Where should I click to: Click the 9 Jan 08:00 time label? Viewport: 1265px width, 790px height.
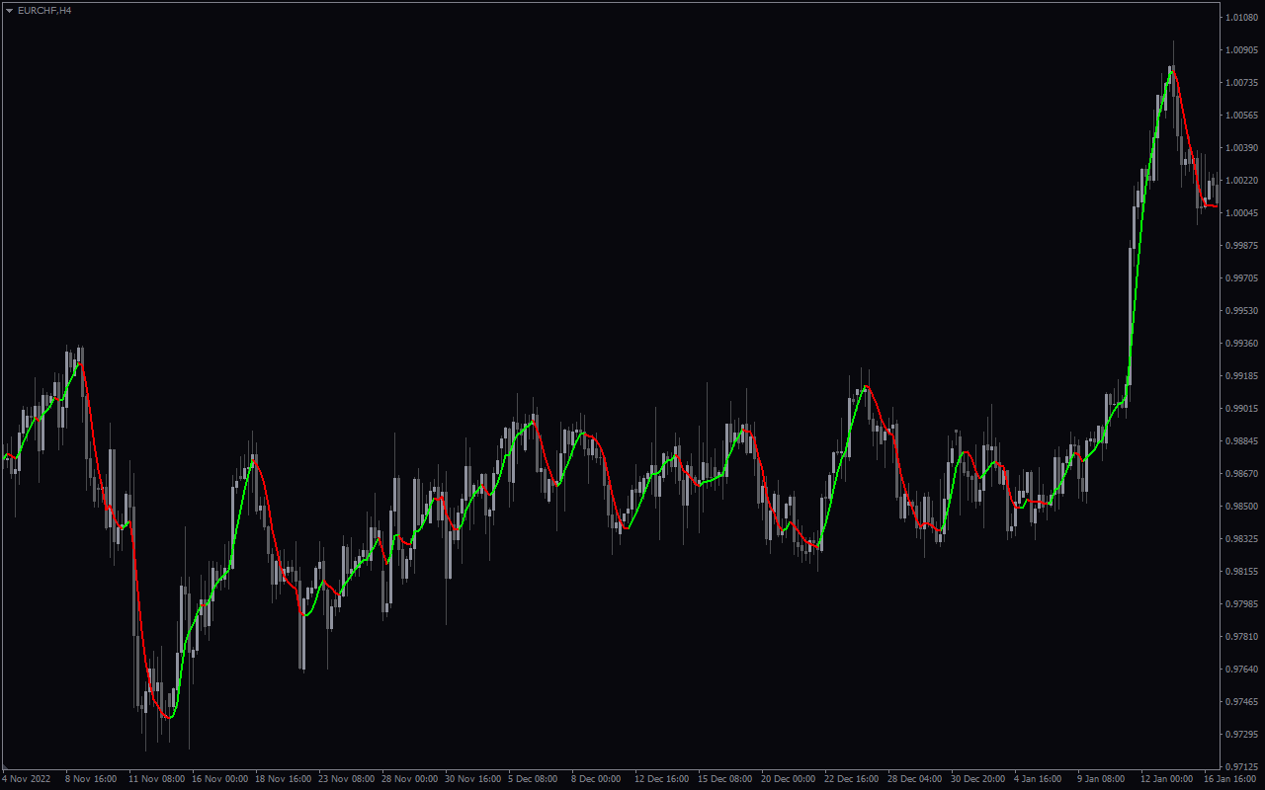[1101, 779]
